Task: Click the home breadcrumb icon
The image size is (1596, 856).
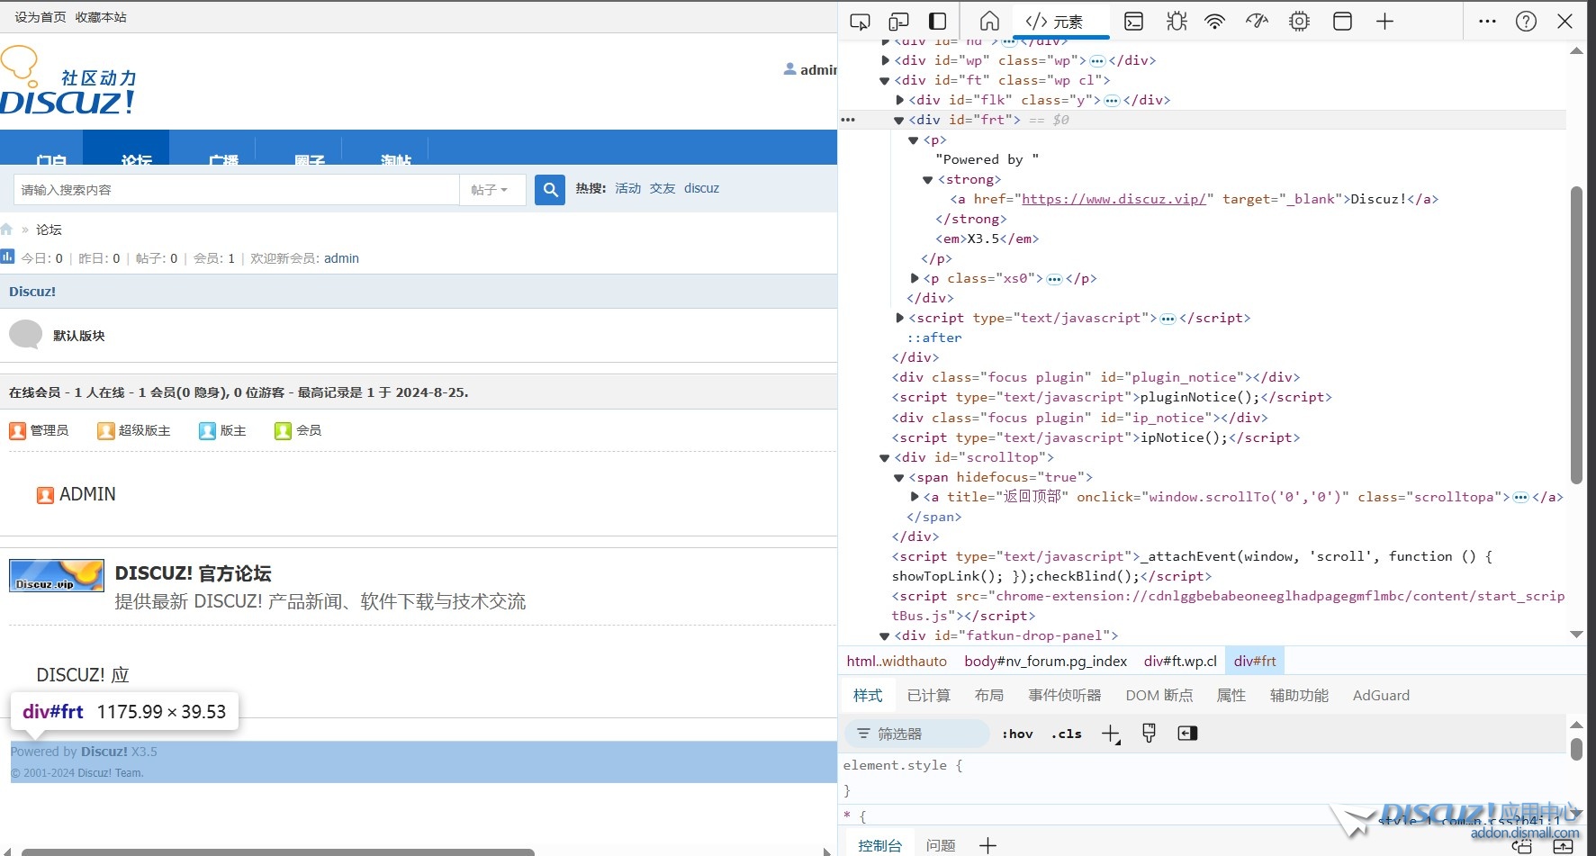Action: tap(6, 230)
